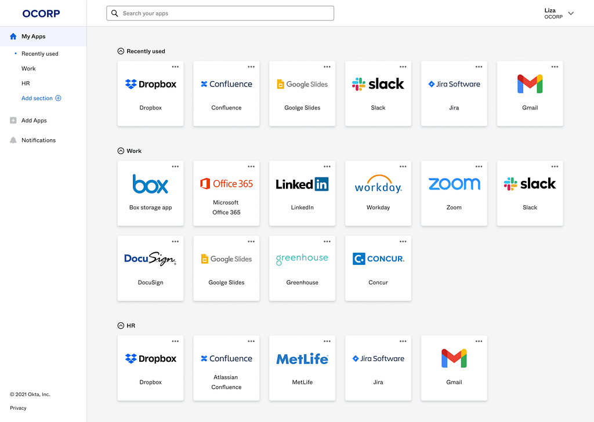Jump to Work section from sidebar
Screen dimensions: 594x422
coord(28,68)
